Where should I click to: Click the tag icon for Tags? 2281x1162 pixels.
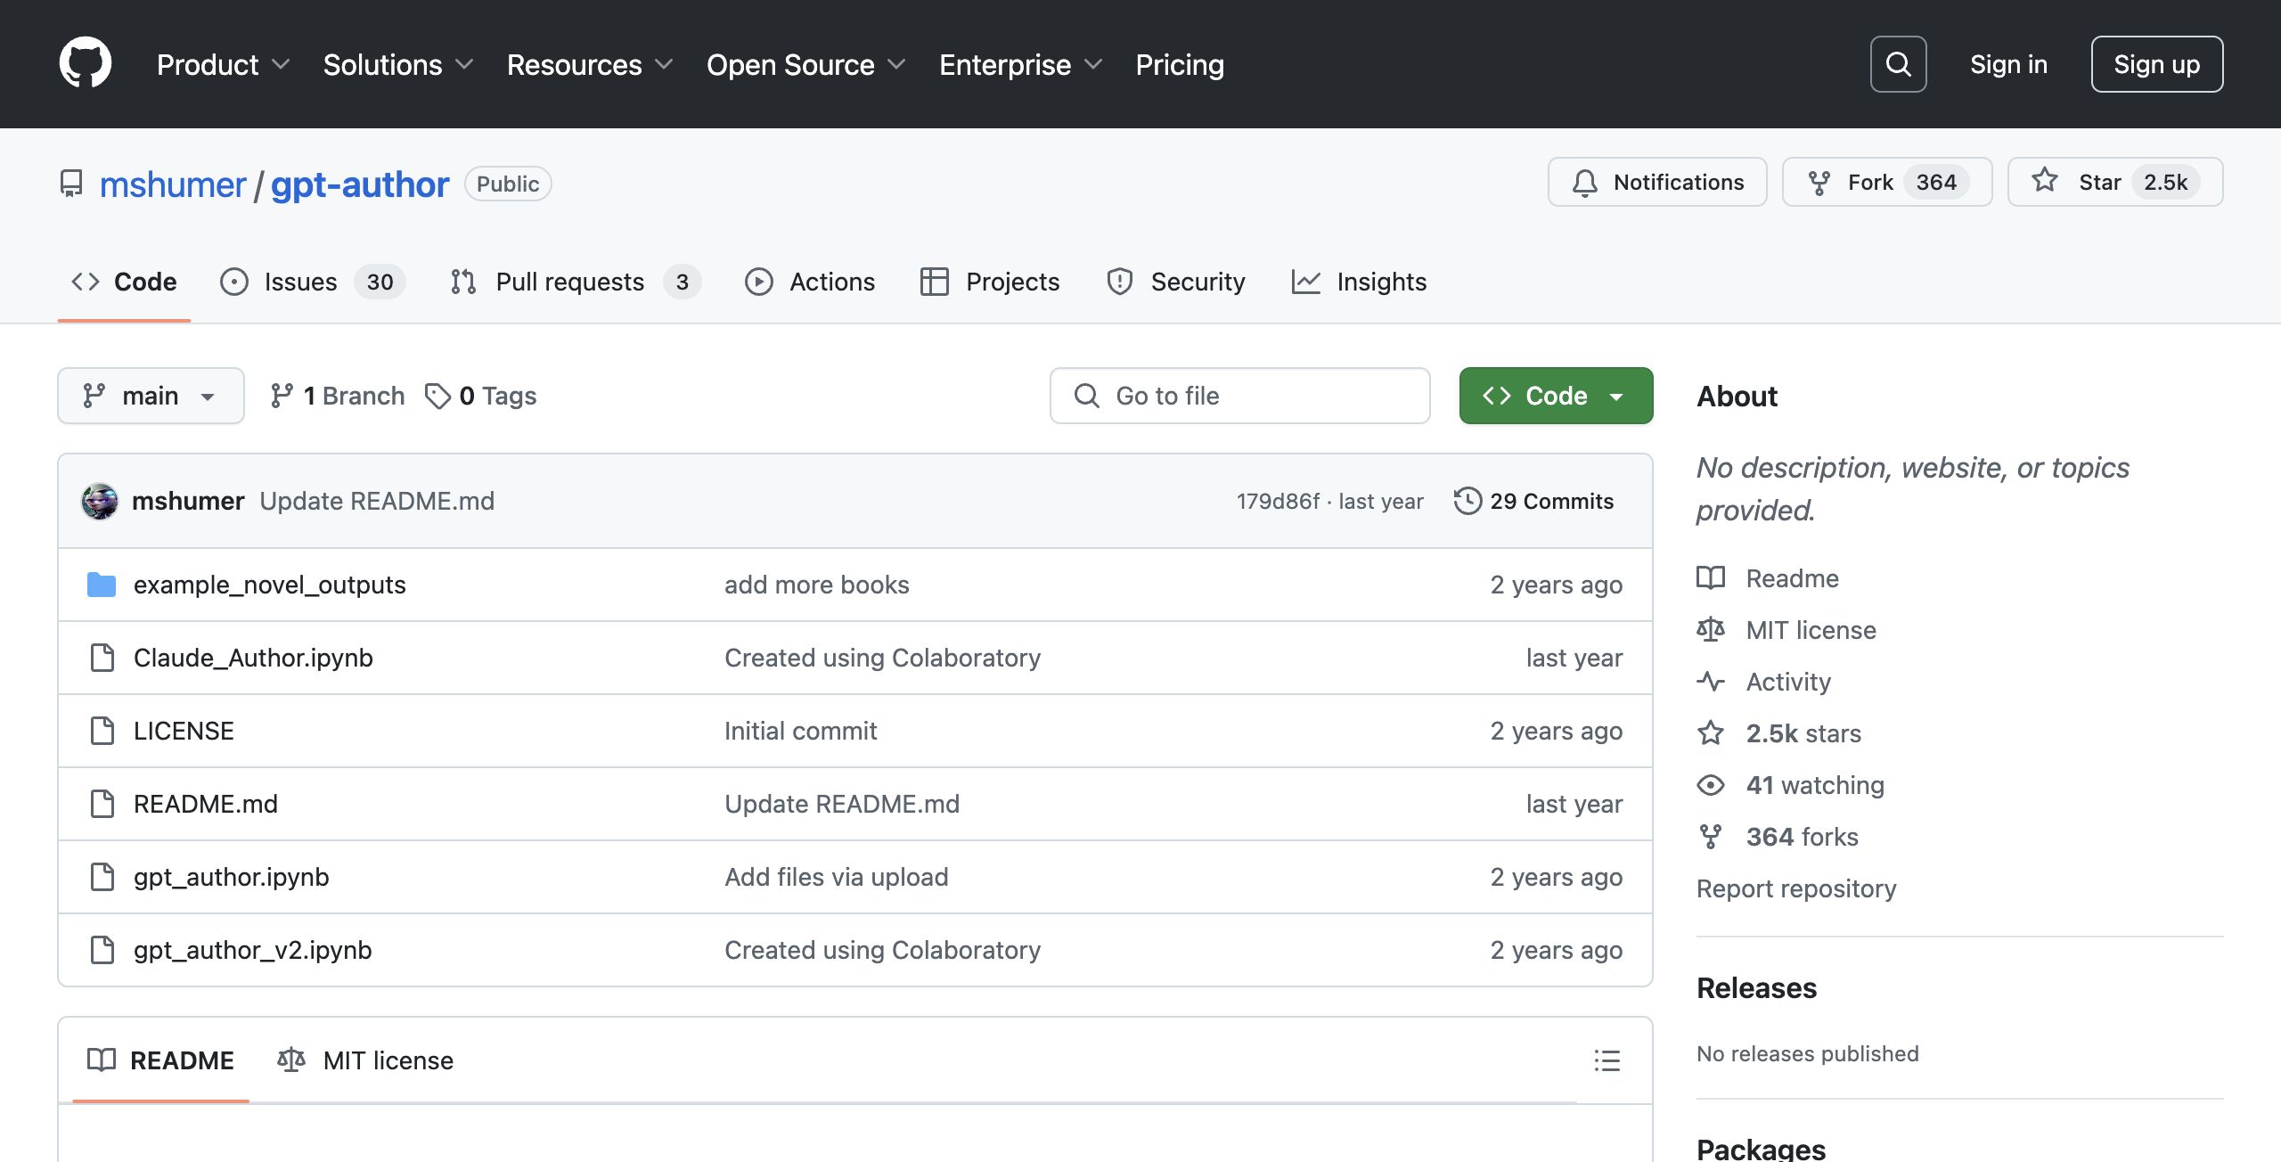[437, 396]
